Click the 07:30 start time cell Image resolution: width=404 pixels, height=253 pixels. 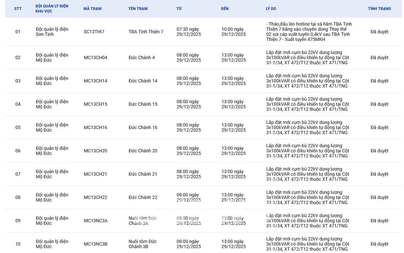click(x=189, y=32)
